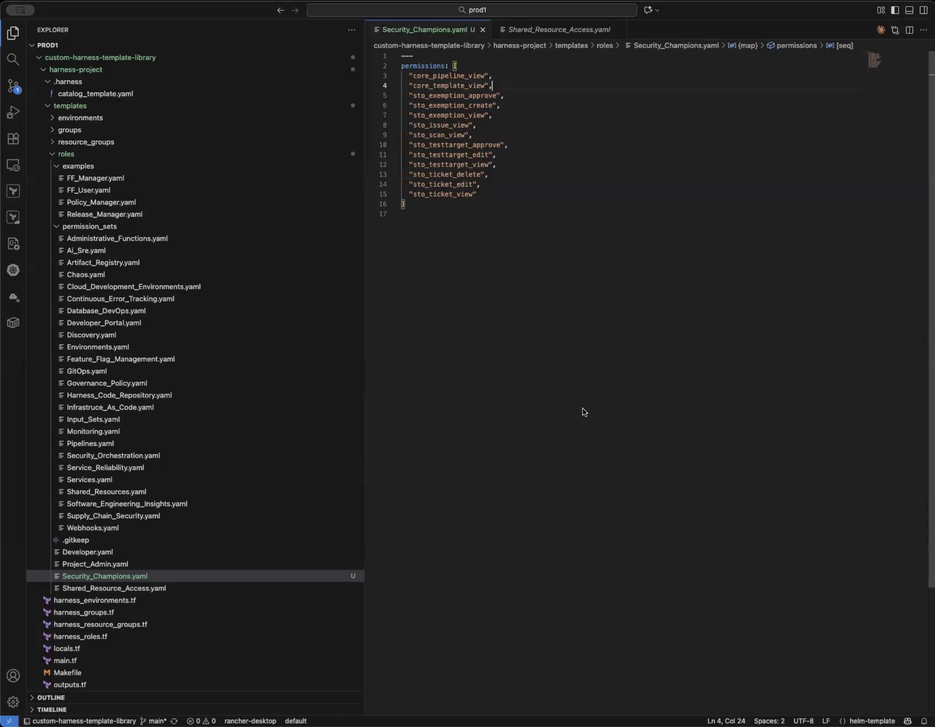Image resolution: width=935 pixels, height=727 pixels.
Task: Switch to the Shared_Resource_Access.yaml tab
Action: (559, 30)
